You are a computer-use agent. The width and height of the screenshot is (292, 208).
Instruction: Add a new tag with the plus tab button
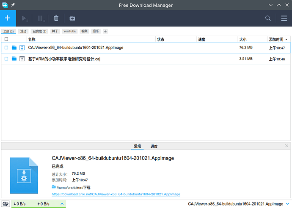pyautogui.click(x=105, y=31)
